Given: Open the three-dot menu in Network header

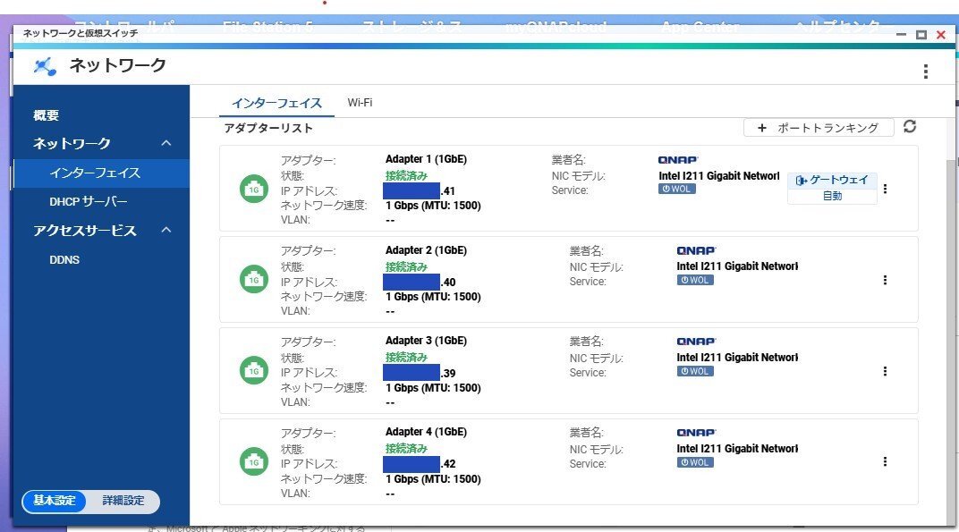Looking at the screenshot, I should 925,72.
